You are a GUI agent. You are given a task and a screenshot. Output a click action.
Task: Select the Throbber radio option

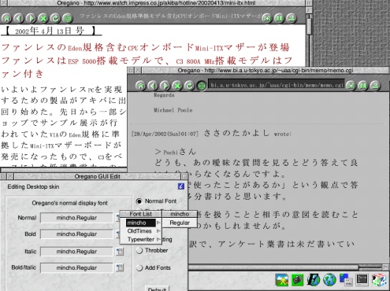click(139, 250)
